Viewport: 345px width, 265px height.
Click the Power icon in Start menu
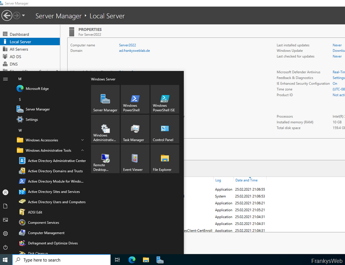click(x=5, y=247)
